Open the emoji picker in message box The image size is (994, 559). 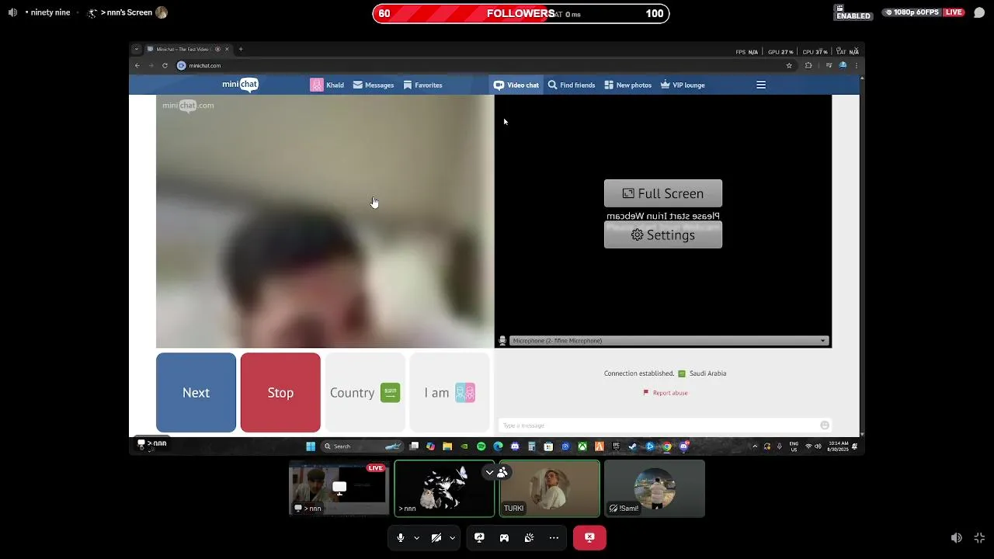point(825,425)
